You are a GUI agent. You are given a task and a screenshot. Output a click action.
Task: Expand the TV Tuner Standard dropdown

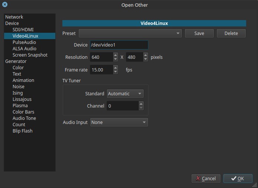tap(125, 94)
